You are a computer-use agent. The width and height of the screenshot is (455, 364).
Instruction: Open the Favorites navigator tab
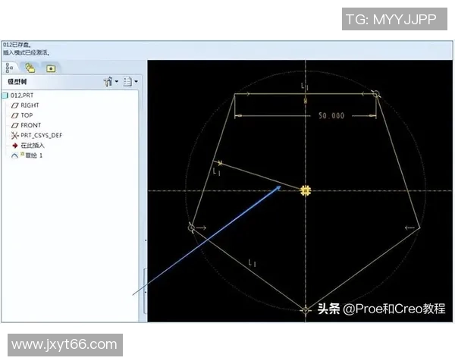point(51,68)
